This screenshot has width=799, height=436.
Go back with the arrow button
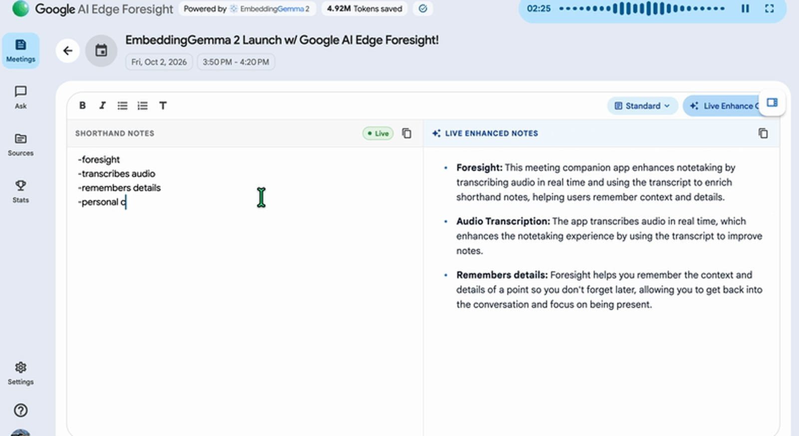pos(68,50)
